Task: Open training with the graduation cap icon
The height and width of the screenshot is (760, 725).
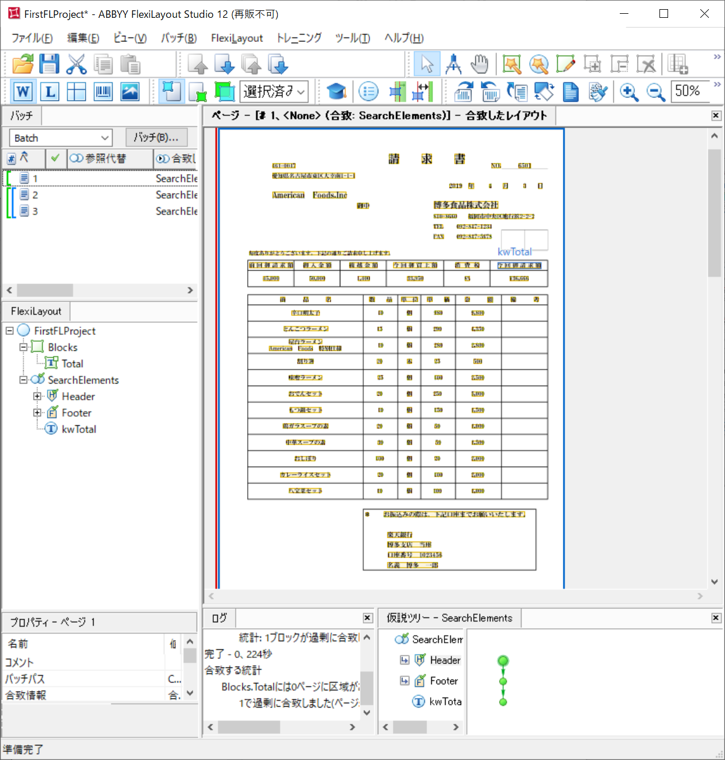Action: [x=336, y=91]
